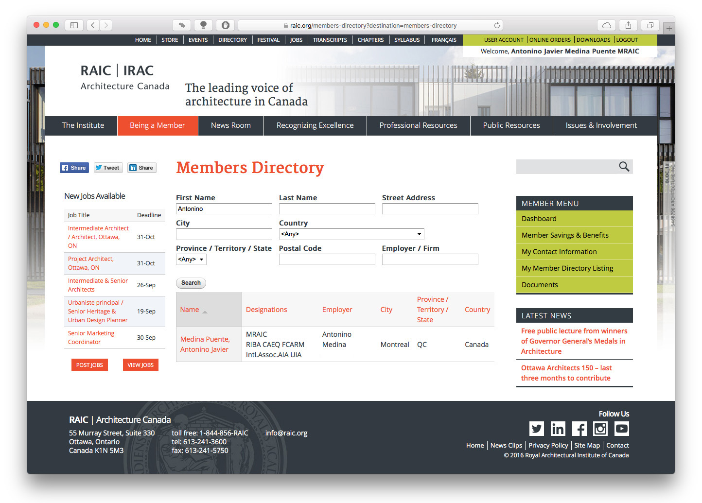Open My Member Directory Listing

(x=575, y=268)
